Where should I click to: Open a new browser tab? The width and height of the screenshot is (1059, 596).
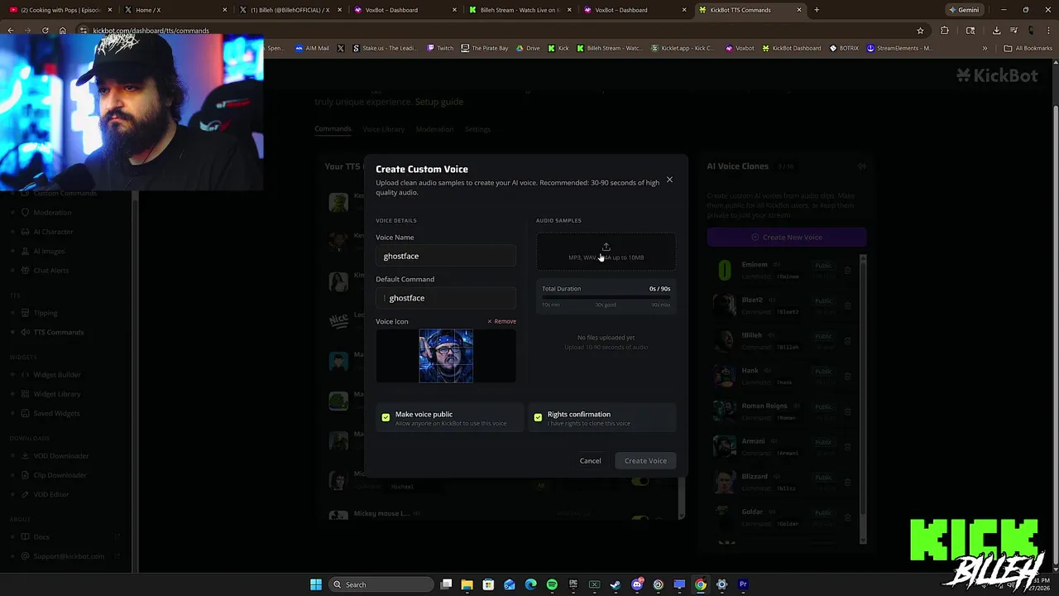tap(817, 10)
